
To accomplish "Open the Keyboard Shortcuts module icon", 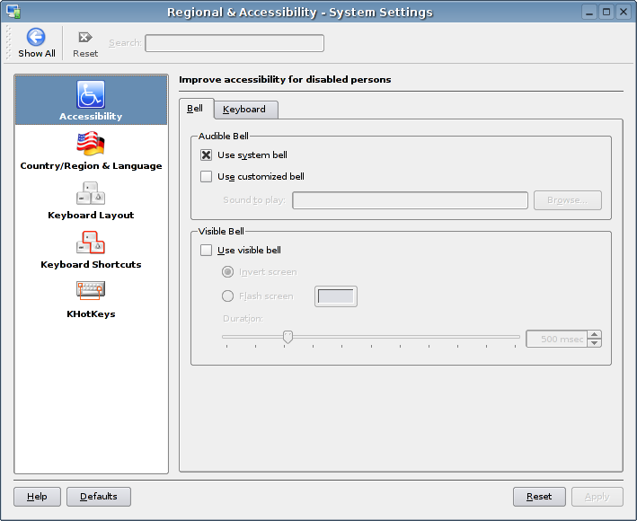I will pyautogui.click(x=91, y=243).
